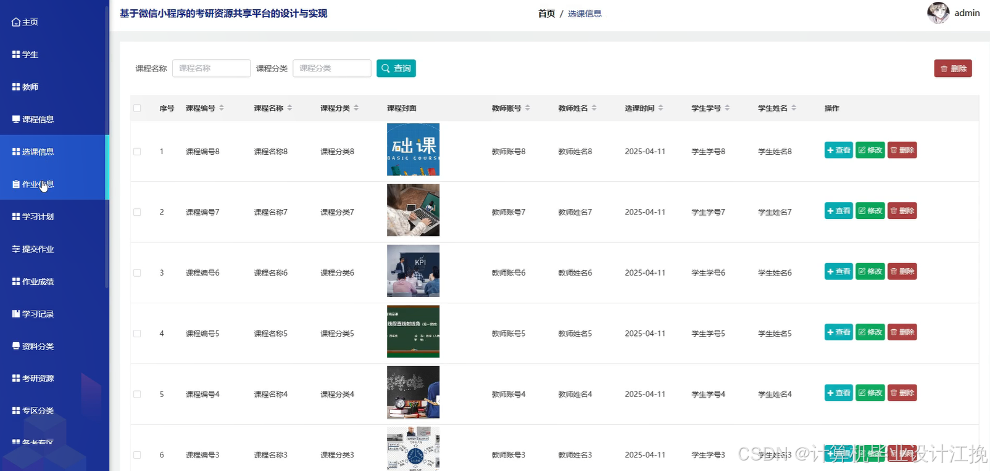The image size is (990, 471).
Task: Focus the 课程名称 search field
Action: click(211, 68)
